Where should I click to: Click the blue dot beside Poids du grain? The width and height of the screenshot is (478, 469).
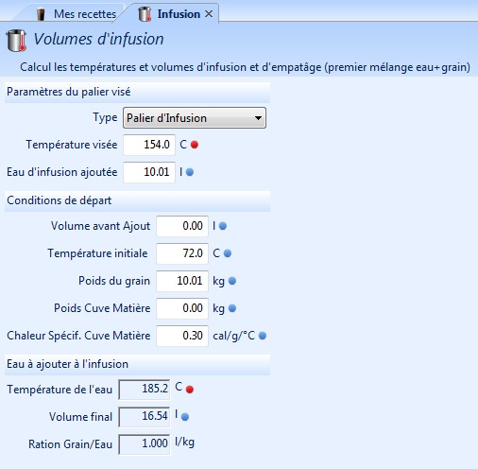click(232, 281)
